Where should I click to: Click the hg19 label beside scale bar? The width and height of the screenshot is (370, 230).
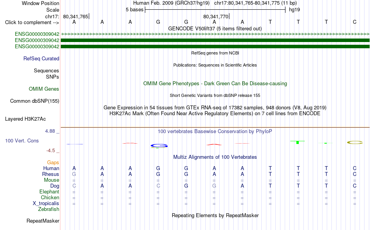pyautogui.click(x=294, y=10)
